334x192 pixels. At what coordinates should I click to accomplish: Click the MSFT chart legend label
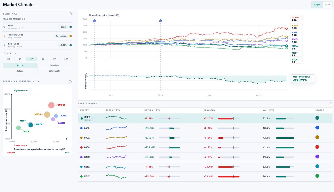point(296,54)
